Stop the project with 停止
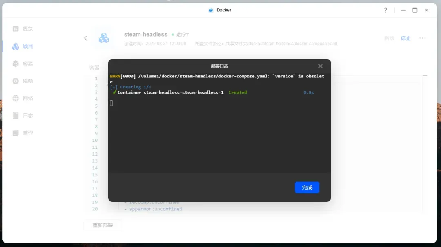441x247 pixels. tap(405, 38)
